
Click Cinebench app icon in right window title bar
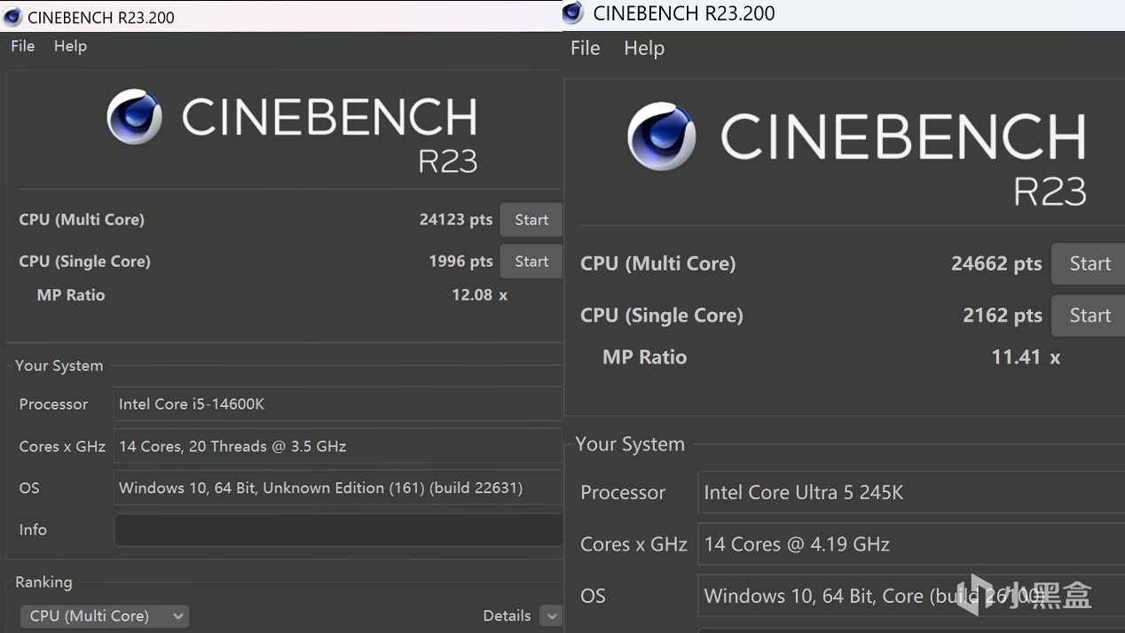click(x=573, y=12)
